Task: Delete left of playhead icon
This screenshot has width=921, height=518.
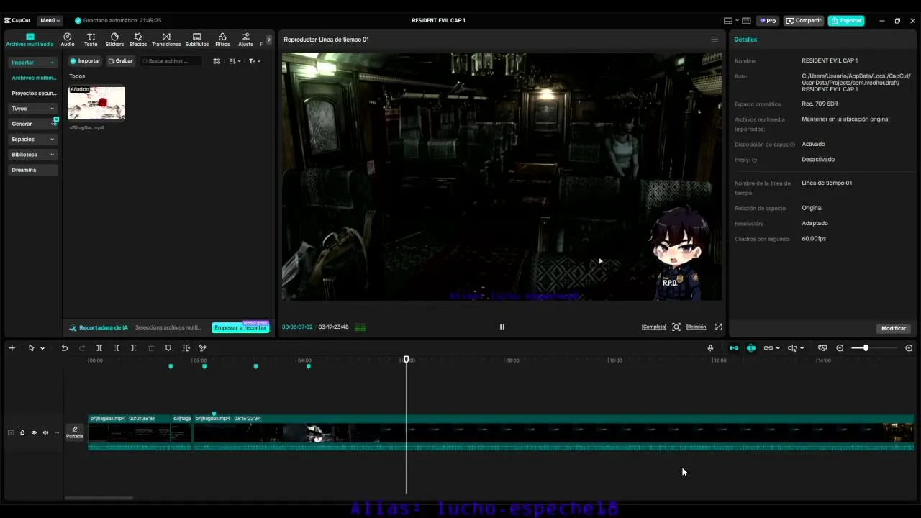Action: click(117, 348)
